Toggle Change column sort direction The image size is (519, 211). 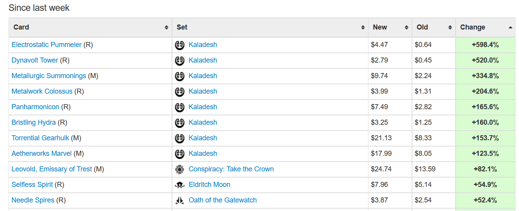(x=510, y=27)
